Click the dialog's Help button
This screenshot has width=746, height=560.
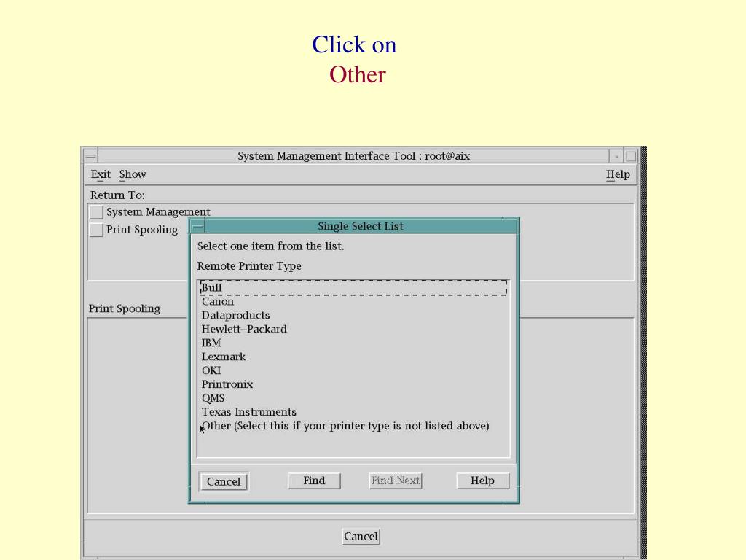point(482,481)
